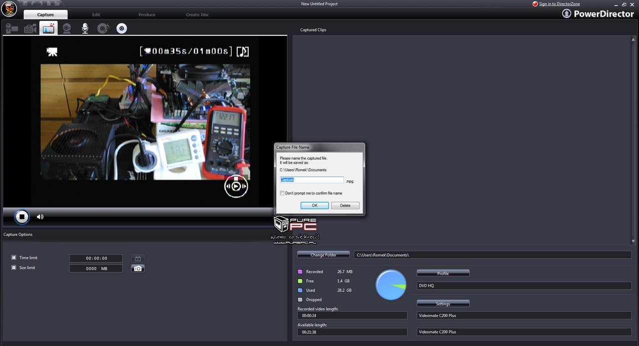The height and width of the screenshot is (346, 639).
Task: Click the time limit 00:00:00 field
Action: click(x=96, y=258)
